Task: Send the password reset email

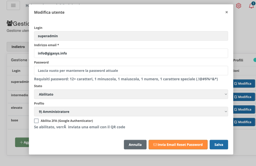Action: pos(178,144)
